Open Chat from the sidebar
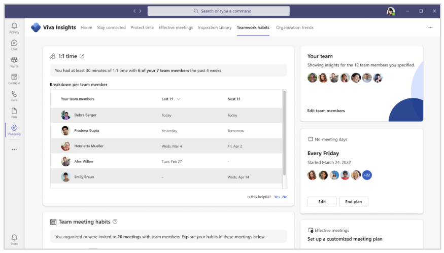Viewport: 444px width, 253px height. tap(14, 45)
